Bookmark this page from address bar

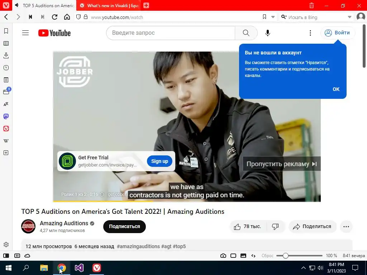(x=264, y=17)
